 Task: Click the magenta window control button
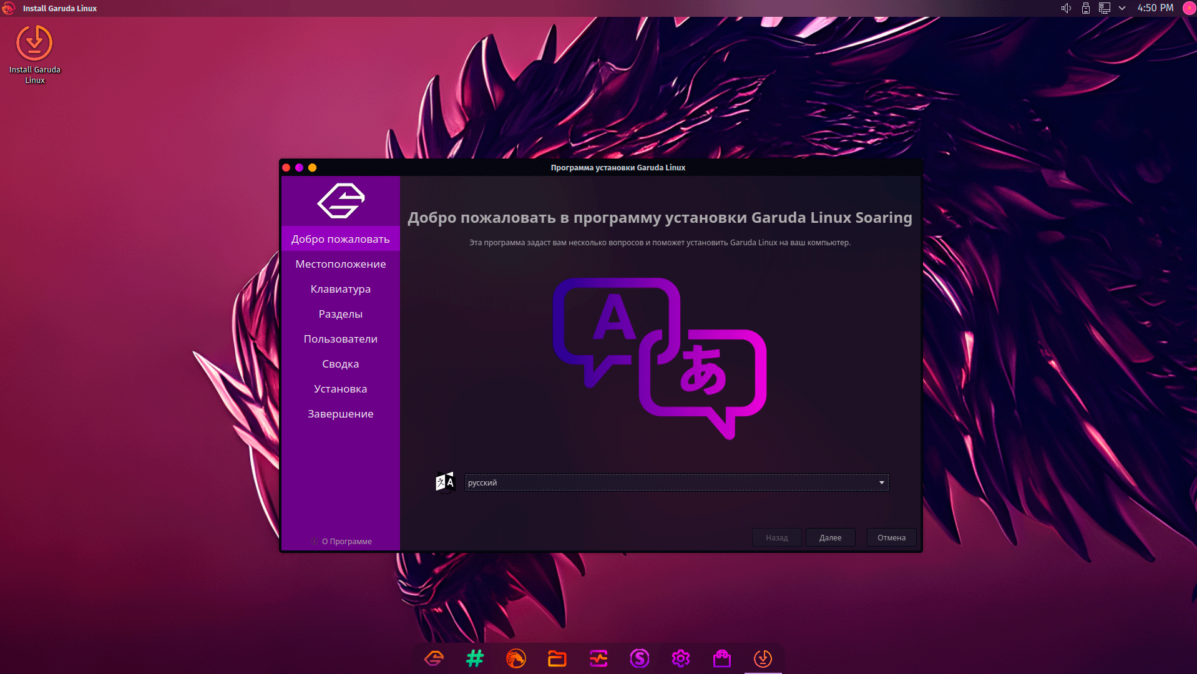click(300, 167)
